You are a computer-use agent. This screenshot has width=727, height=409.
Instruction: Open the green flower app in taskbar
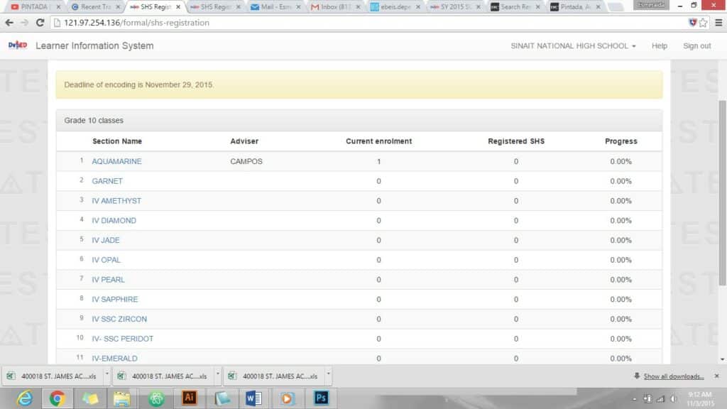coord(156,398)
